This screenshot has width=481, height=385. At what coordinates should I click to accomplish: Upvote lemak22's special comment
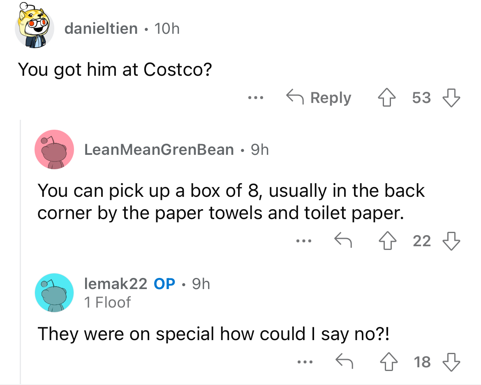point(388,362)
